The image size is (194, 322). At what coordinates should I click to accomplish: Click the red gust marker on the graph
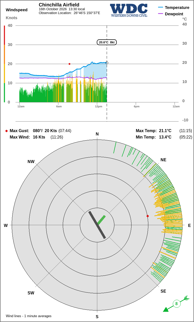69,64
